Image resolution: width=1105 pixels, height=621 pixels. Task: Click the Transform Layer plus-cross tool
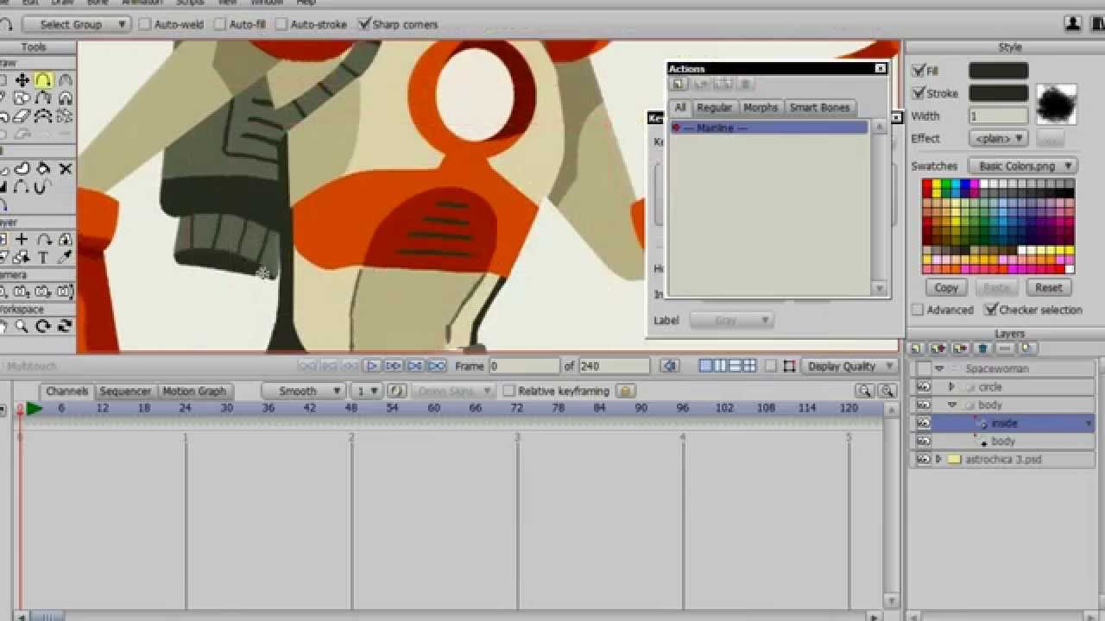click(x=22, y=239)
